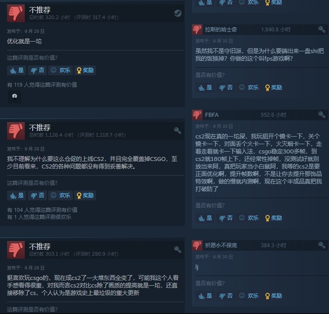The height and width of the screenshot is (314, 329).
Task: Open 拉斯的哈士奇 user profile link
Action: click(221, 30)
